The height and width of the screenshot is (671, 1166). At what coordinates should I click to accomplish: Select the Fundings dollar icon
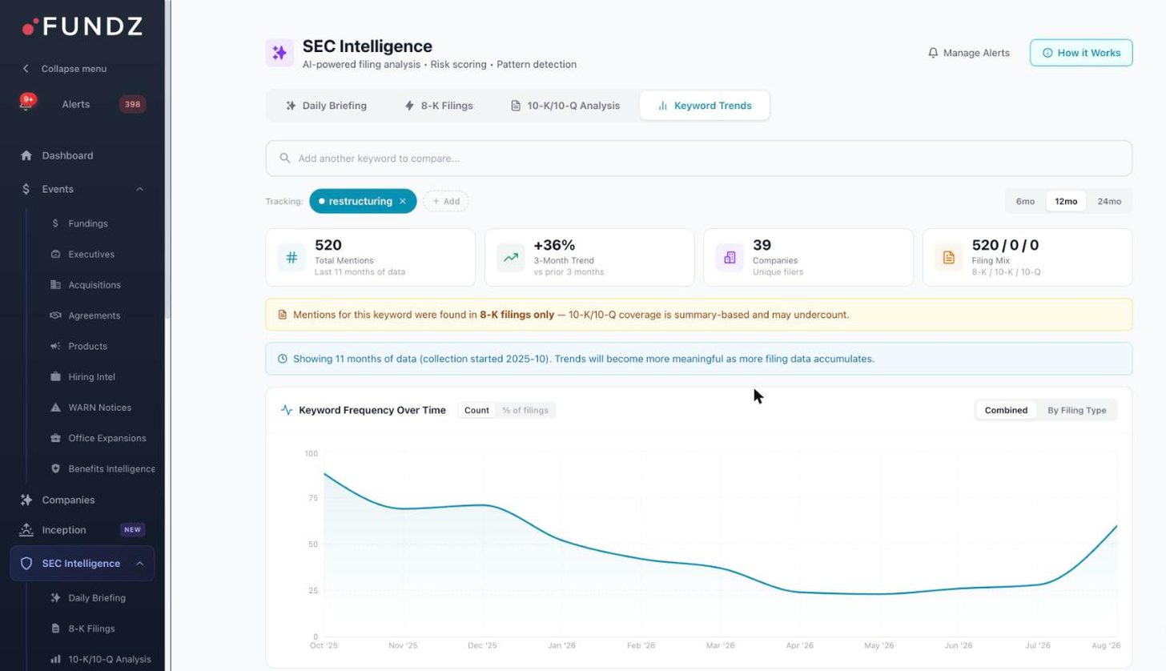click(x=55, y=223)
